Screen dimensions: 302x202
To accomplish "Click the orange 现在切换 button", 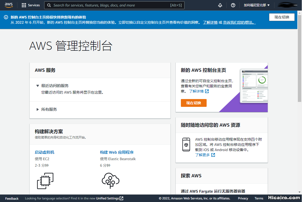I will point(194,103).
